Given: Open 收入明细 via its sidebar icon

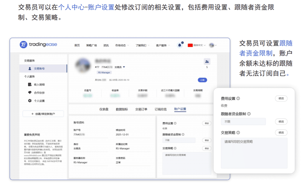Looking at the screenshot, I should [30, 85].
